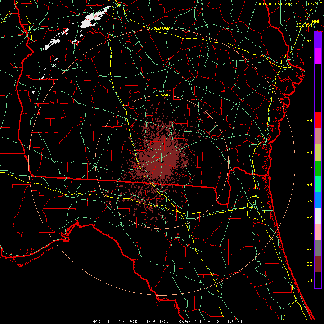
Task: Click the Hydrometeor Classification KVAX title text
Action: [163, 321]
